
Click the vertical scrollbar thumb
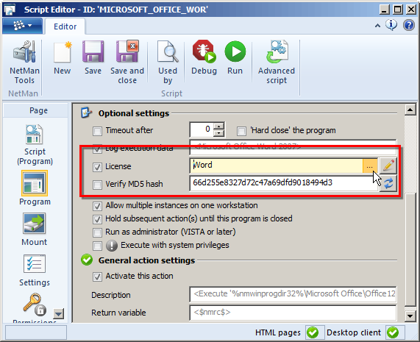click(410, 249)
